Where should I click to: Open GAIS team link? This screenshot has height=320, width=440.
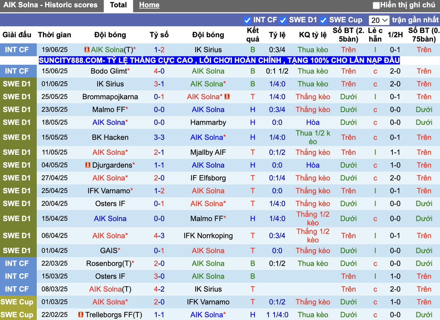click(x=109, y=251)
